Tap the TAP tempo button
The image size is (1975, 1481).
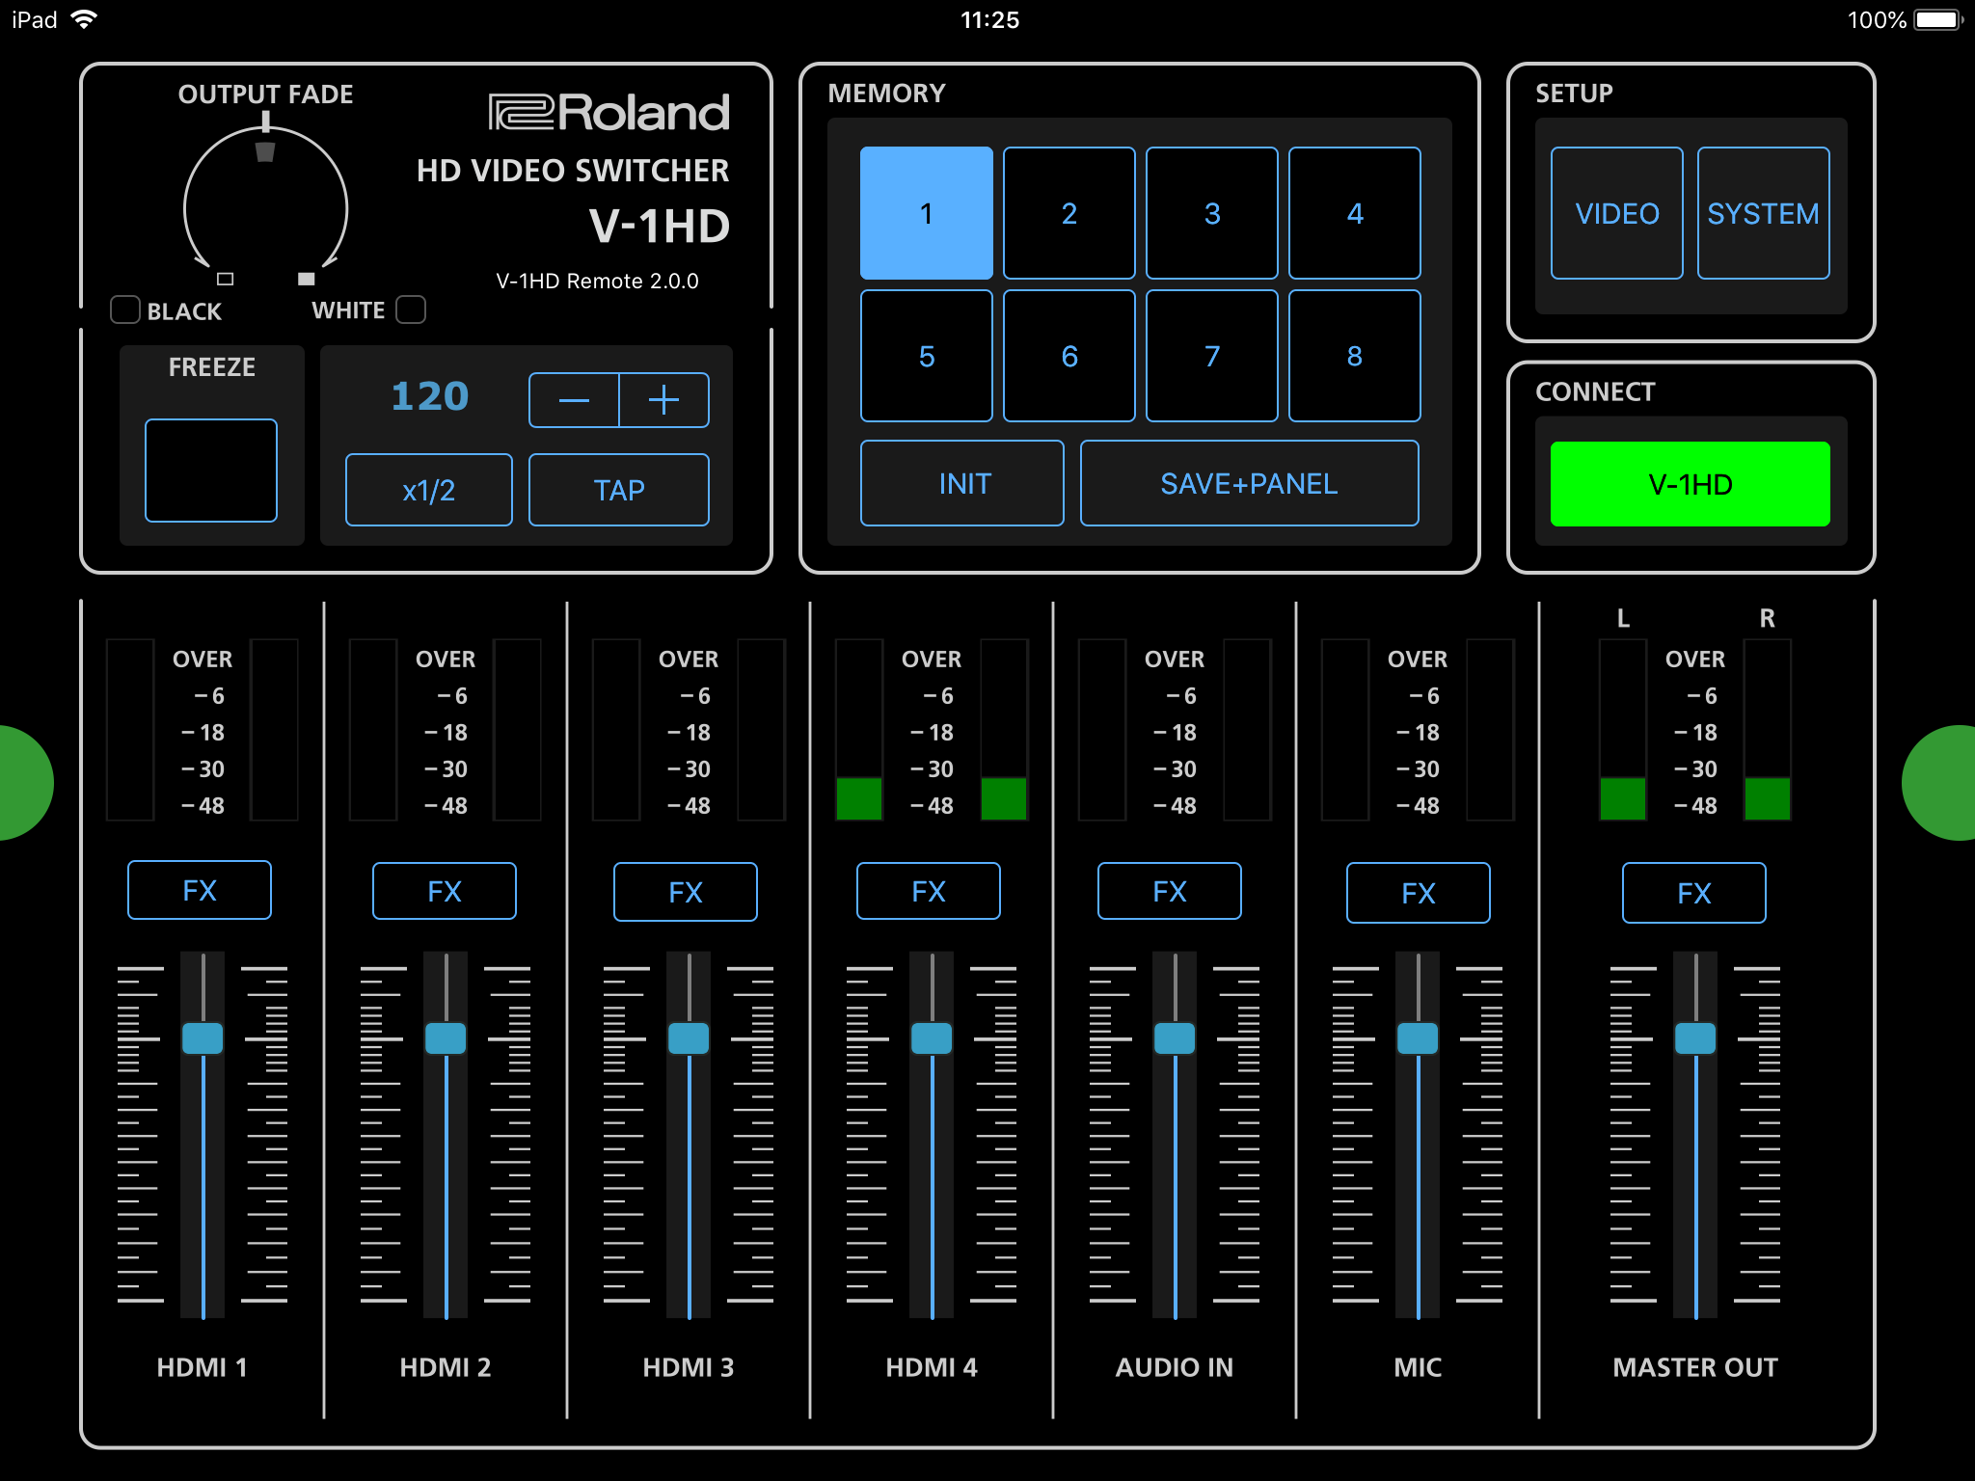618,490
